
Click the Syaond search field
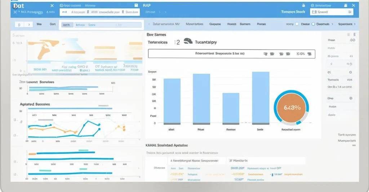[332, 12]
